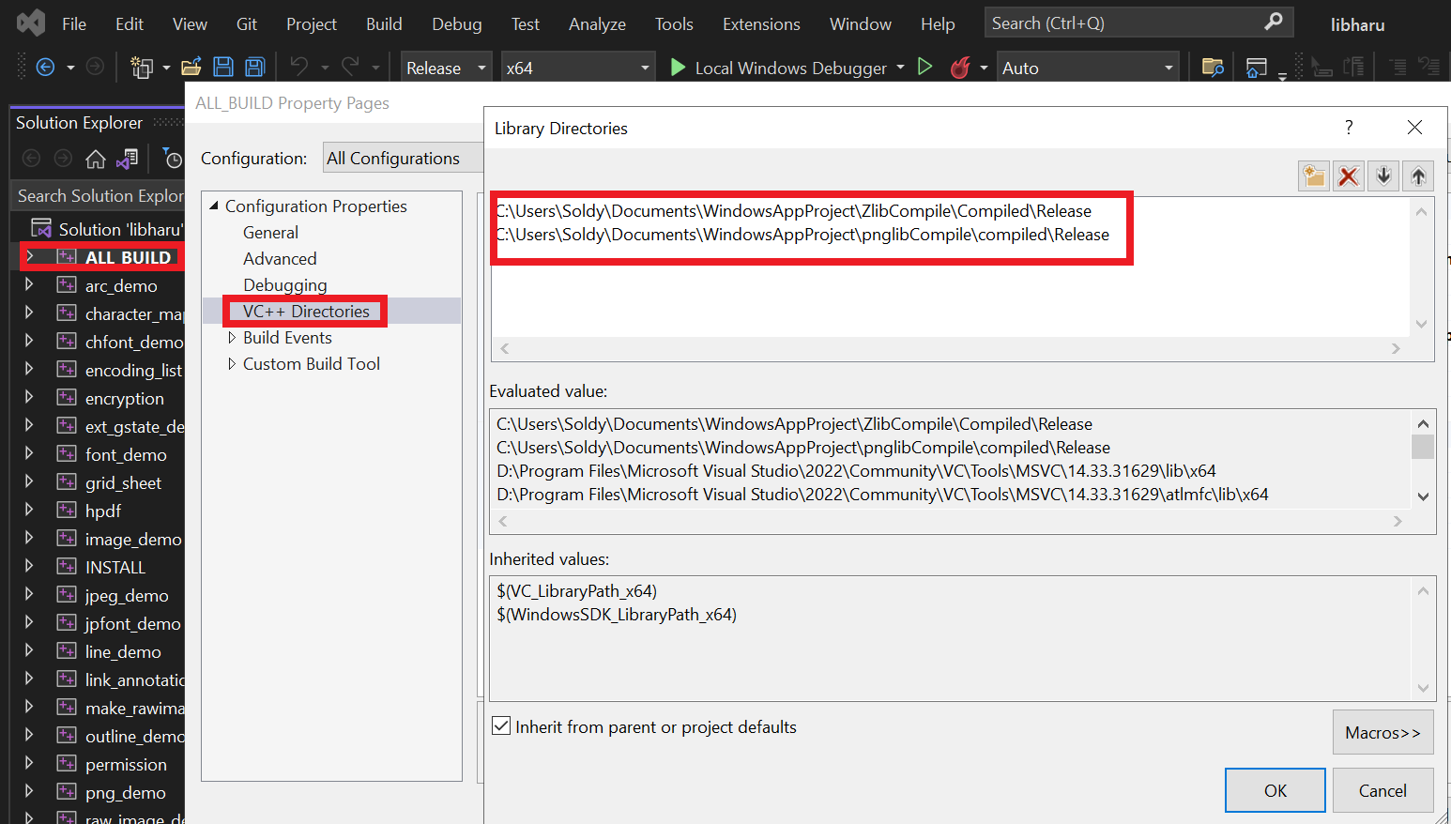Image resolution: width=1451 pixels, height=824 pixels.
Task: Select VC++ Directories in the property tree
Action: point(305,311)
